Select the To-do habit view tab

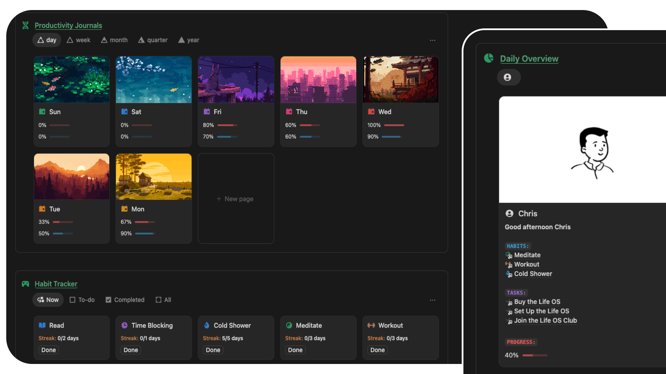pyautogui.click(x=82, y=300)
